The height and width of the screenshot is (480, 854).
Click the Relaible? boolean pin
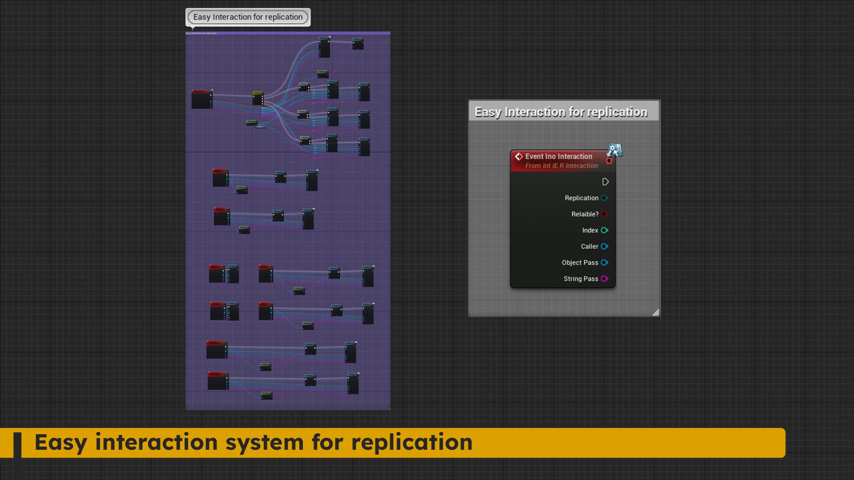(x=604, y=214)
